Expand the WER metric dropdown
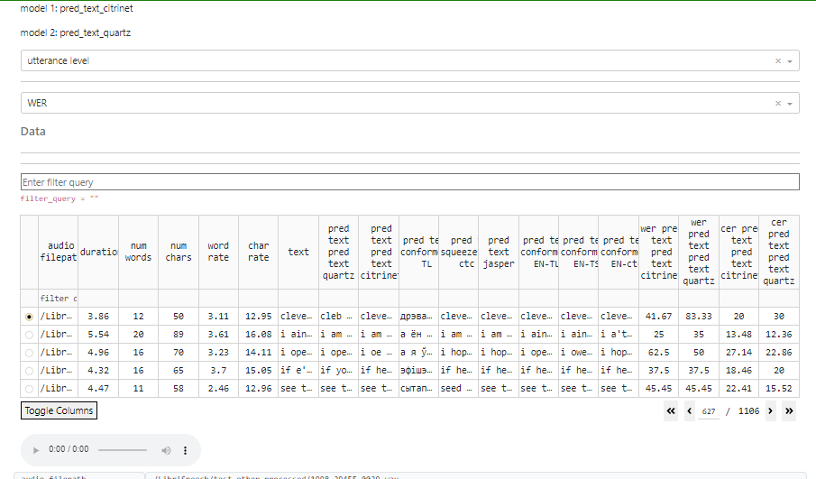Screen dimensions: 816x479 click(x=791, y=104)
